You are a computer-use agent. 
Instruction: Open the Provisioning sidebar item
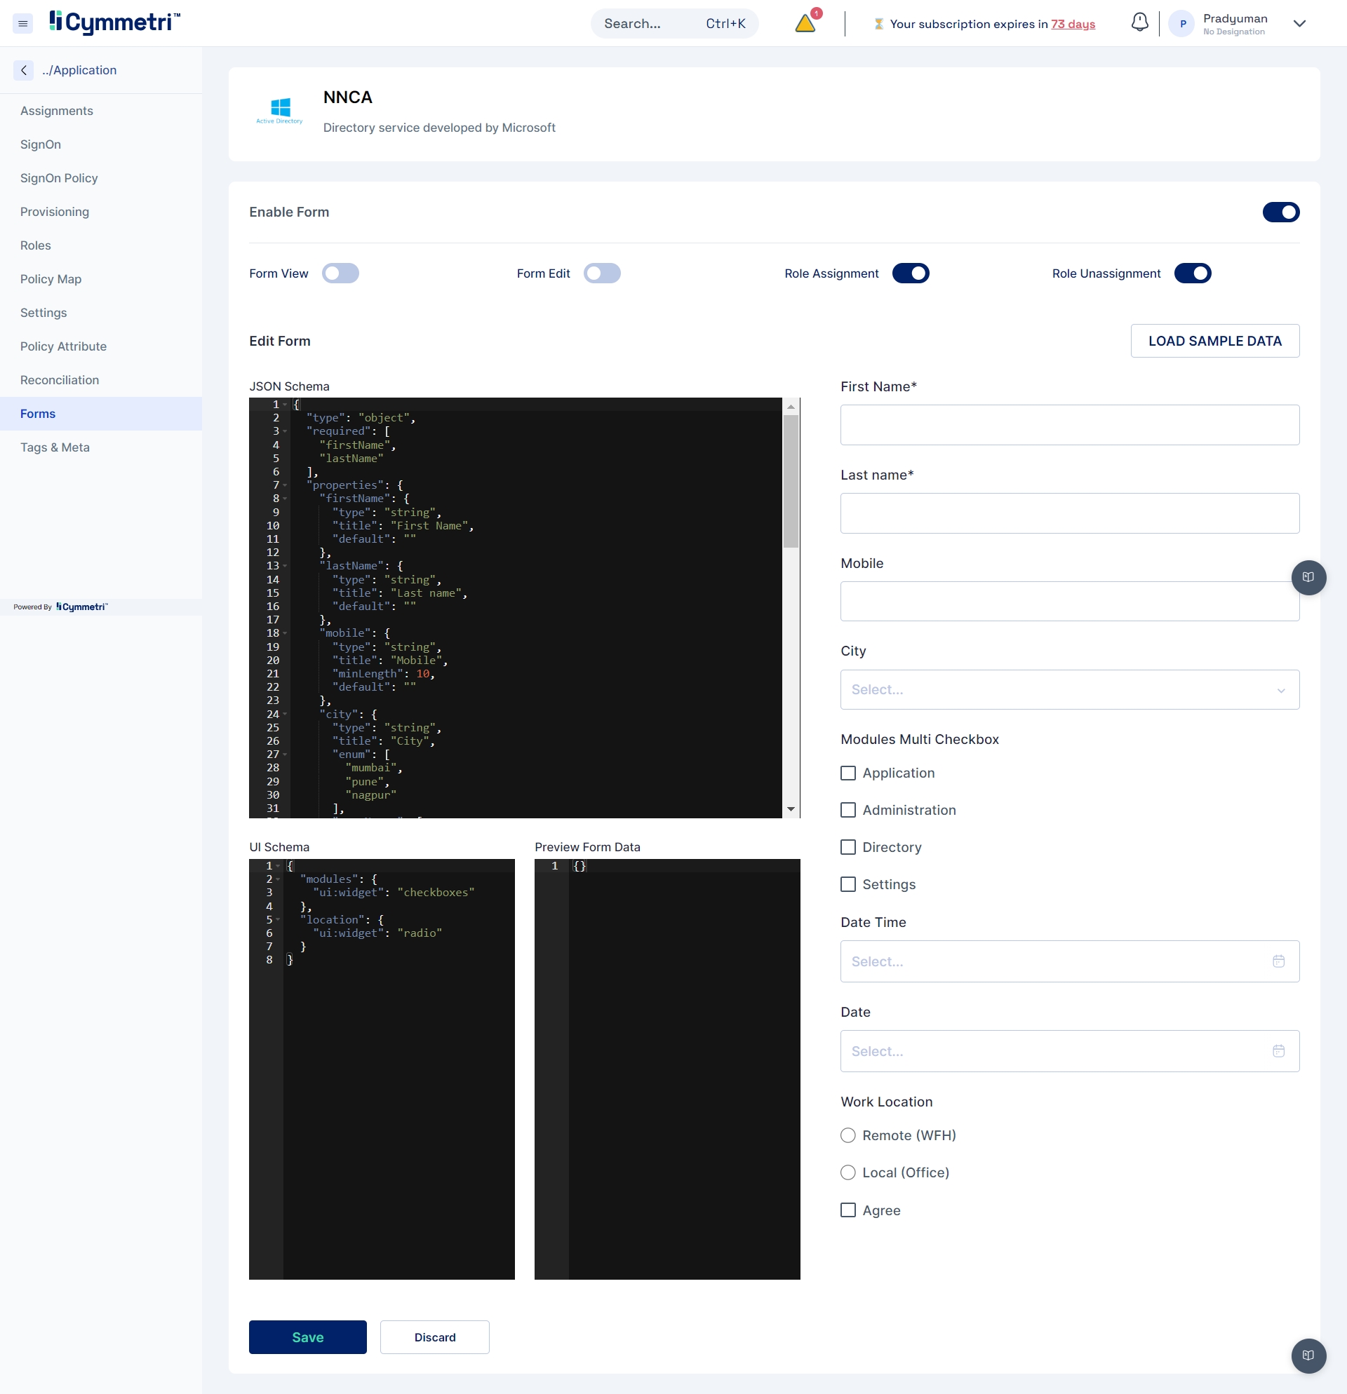(x=55, y=211)
